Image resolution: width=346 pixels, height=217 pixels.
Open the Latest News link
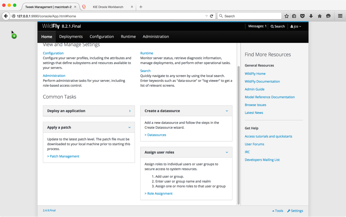click(254, 113)
